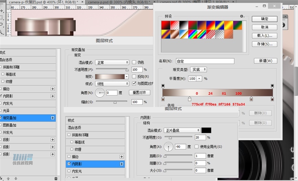Select the transparent rainbow gradient preset
This screenshot has height=181, width=298.
pyautogui.click(x=202, y=34)
